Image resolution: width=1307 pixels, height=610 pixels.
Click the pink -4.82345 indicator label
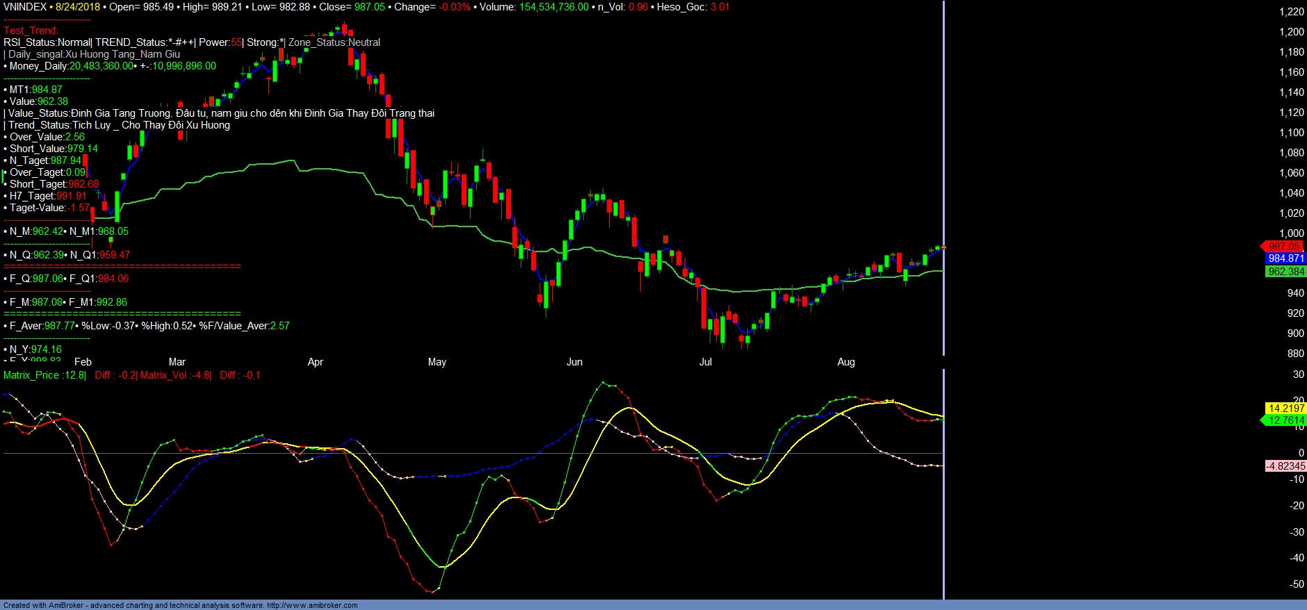tap(1285, 466)
